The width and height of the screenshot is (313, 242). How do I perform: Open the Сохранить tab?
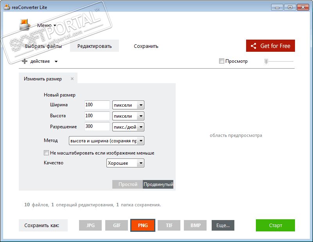pyautogui.click(x=146, y=46)
